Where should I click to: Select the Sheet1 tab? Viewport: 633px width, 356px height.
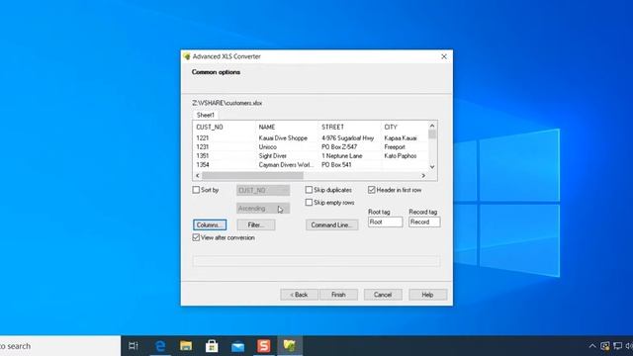tap(205, 115)
